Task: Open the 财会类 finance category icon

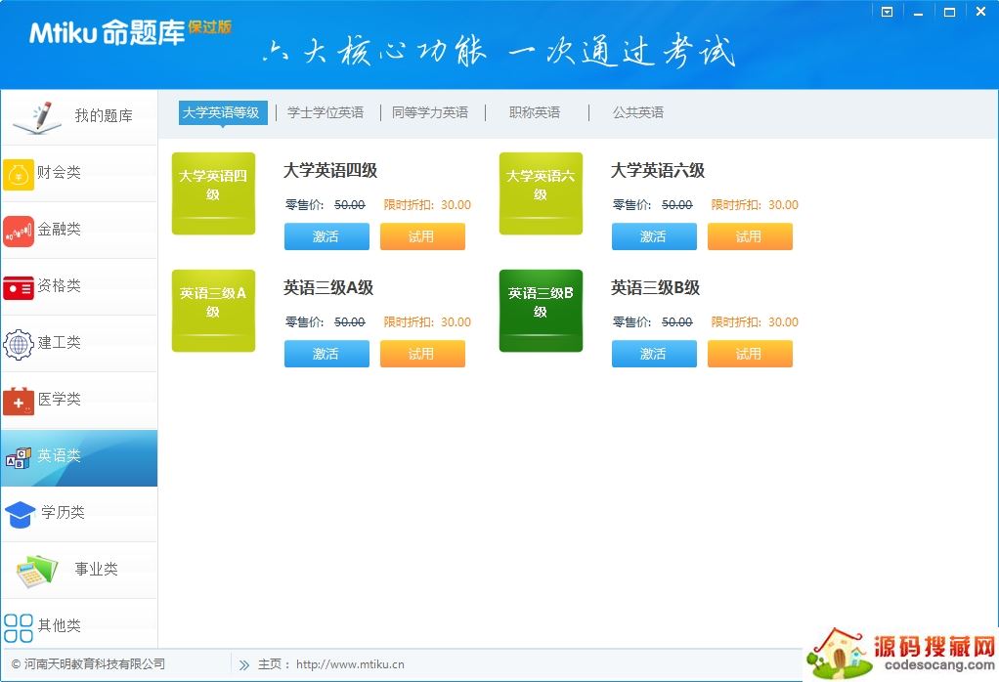Action: click(x=19, y=174)
